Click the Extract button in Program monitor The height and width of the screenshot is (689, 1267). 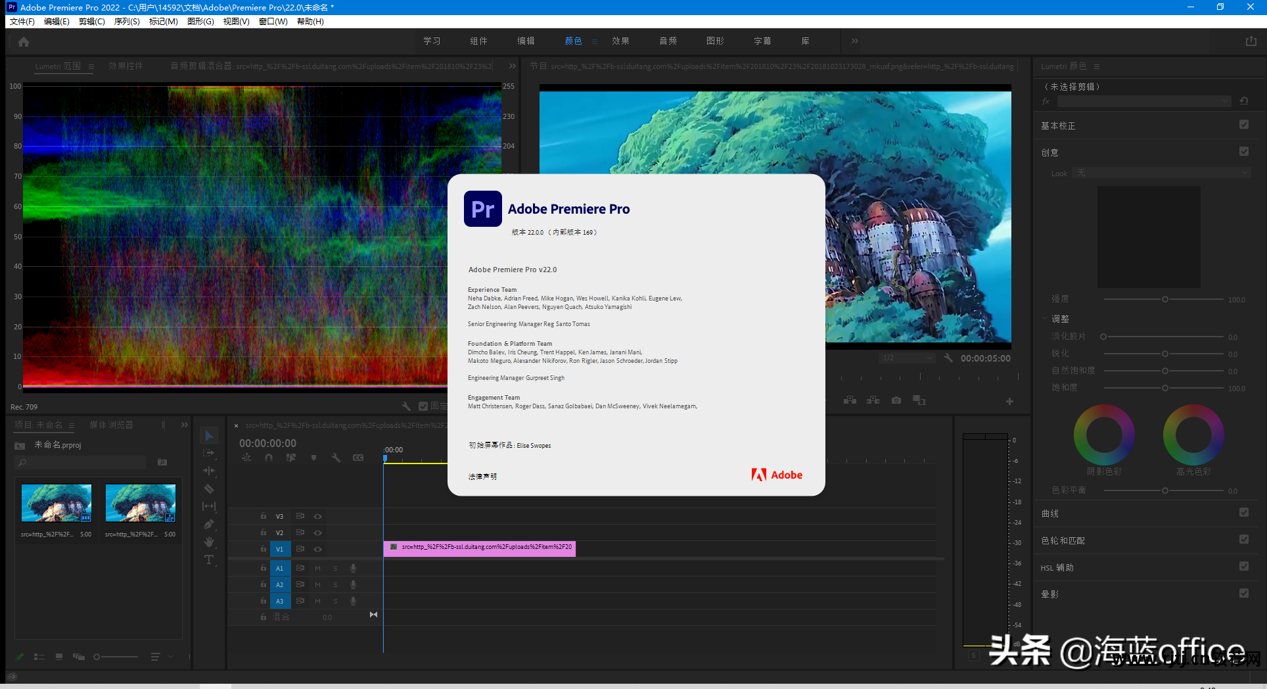coord(873,400)
